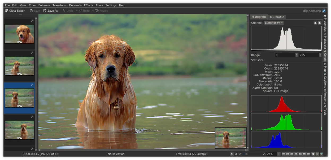Click the under-exposure indicator icon
Screen dimensions: 331x160
pos(313,154)
